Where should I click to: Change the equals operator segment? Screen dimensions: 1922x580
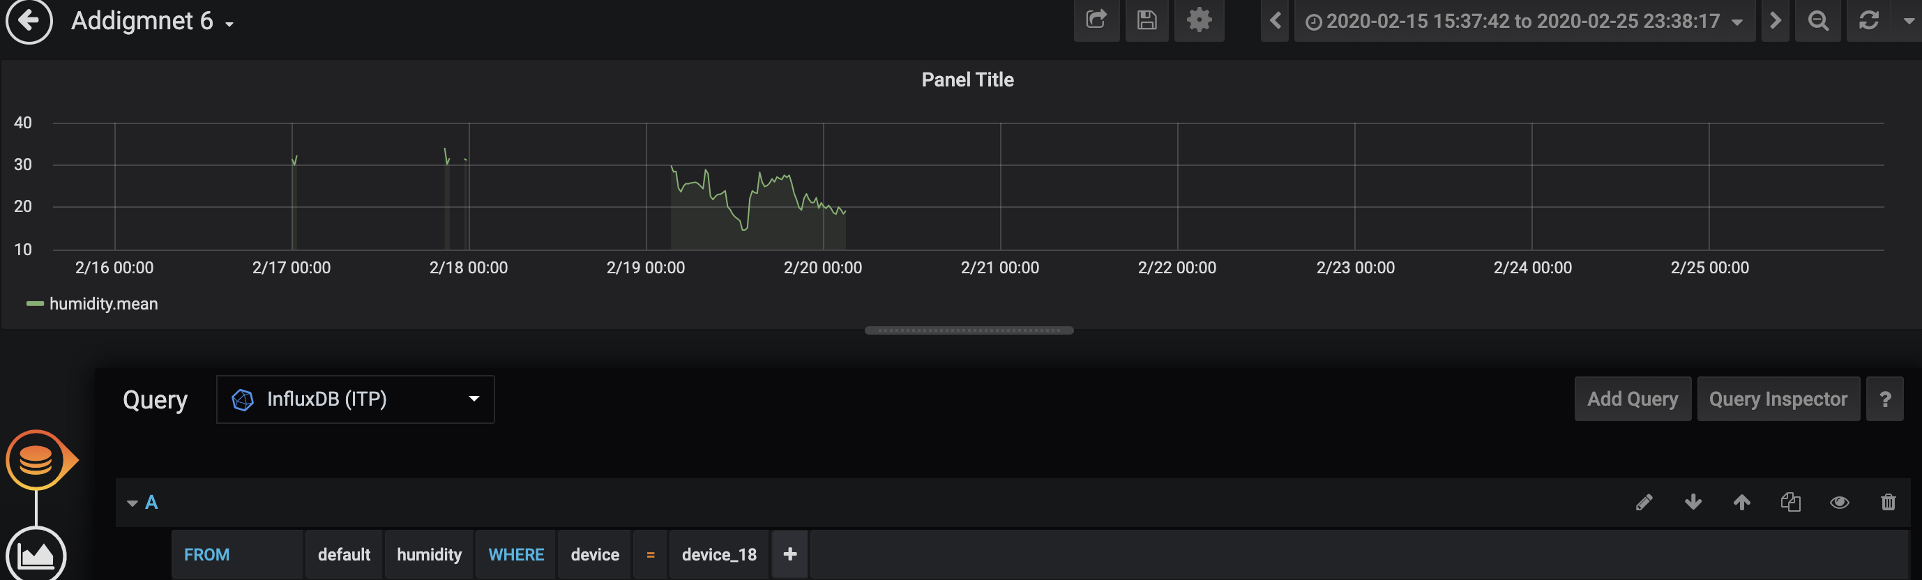pos(651,555)
